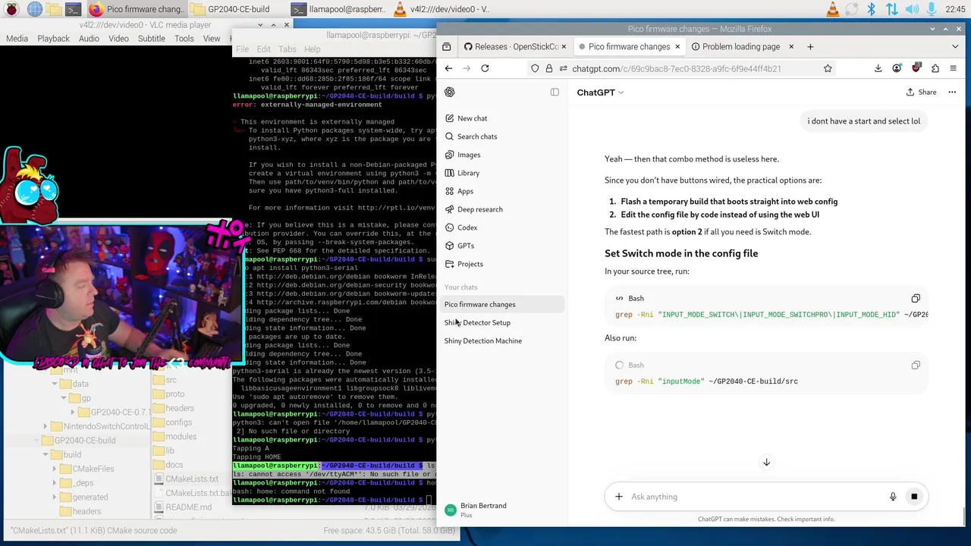Open the Raspberry Pi main menu
Screen dimensions: 971x546
pyautogui.click(x=11, y=9)
